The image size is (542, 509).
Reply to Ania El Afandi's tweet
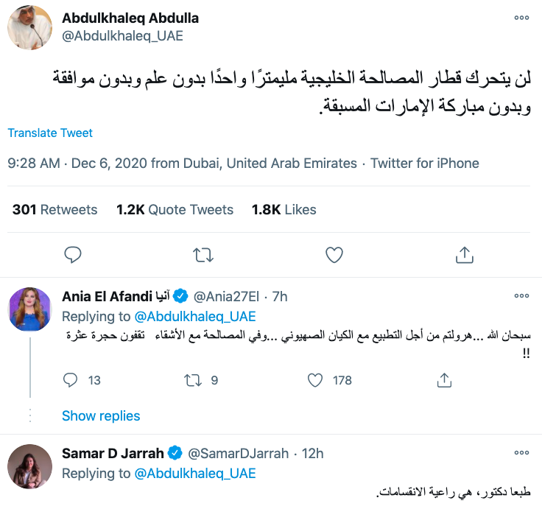tap(71, 380)
